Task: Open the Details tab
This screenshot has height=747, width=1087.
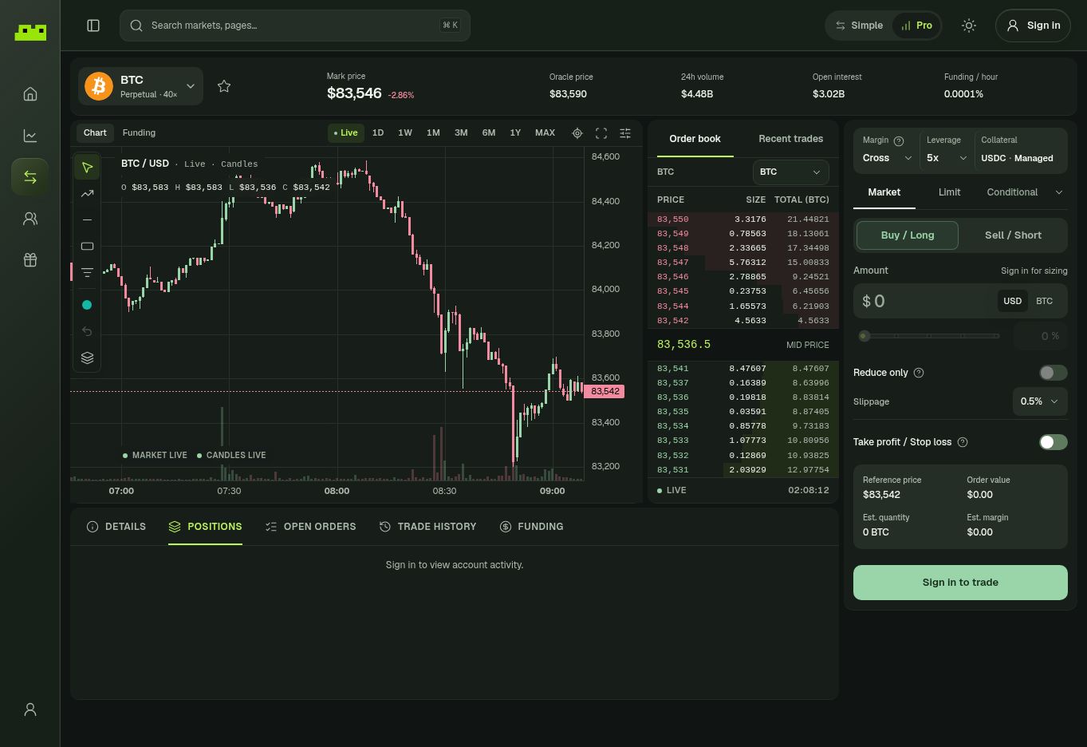Action: (x=116, y=527)
